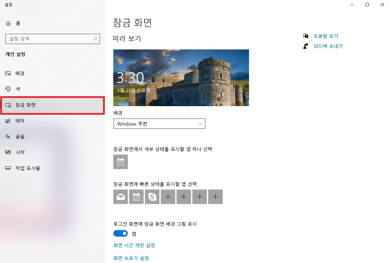Click the 배경 picture icon in sidebar
The height and width of the screenshot is (263, 389).
(8, 73)
